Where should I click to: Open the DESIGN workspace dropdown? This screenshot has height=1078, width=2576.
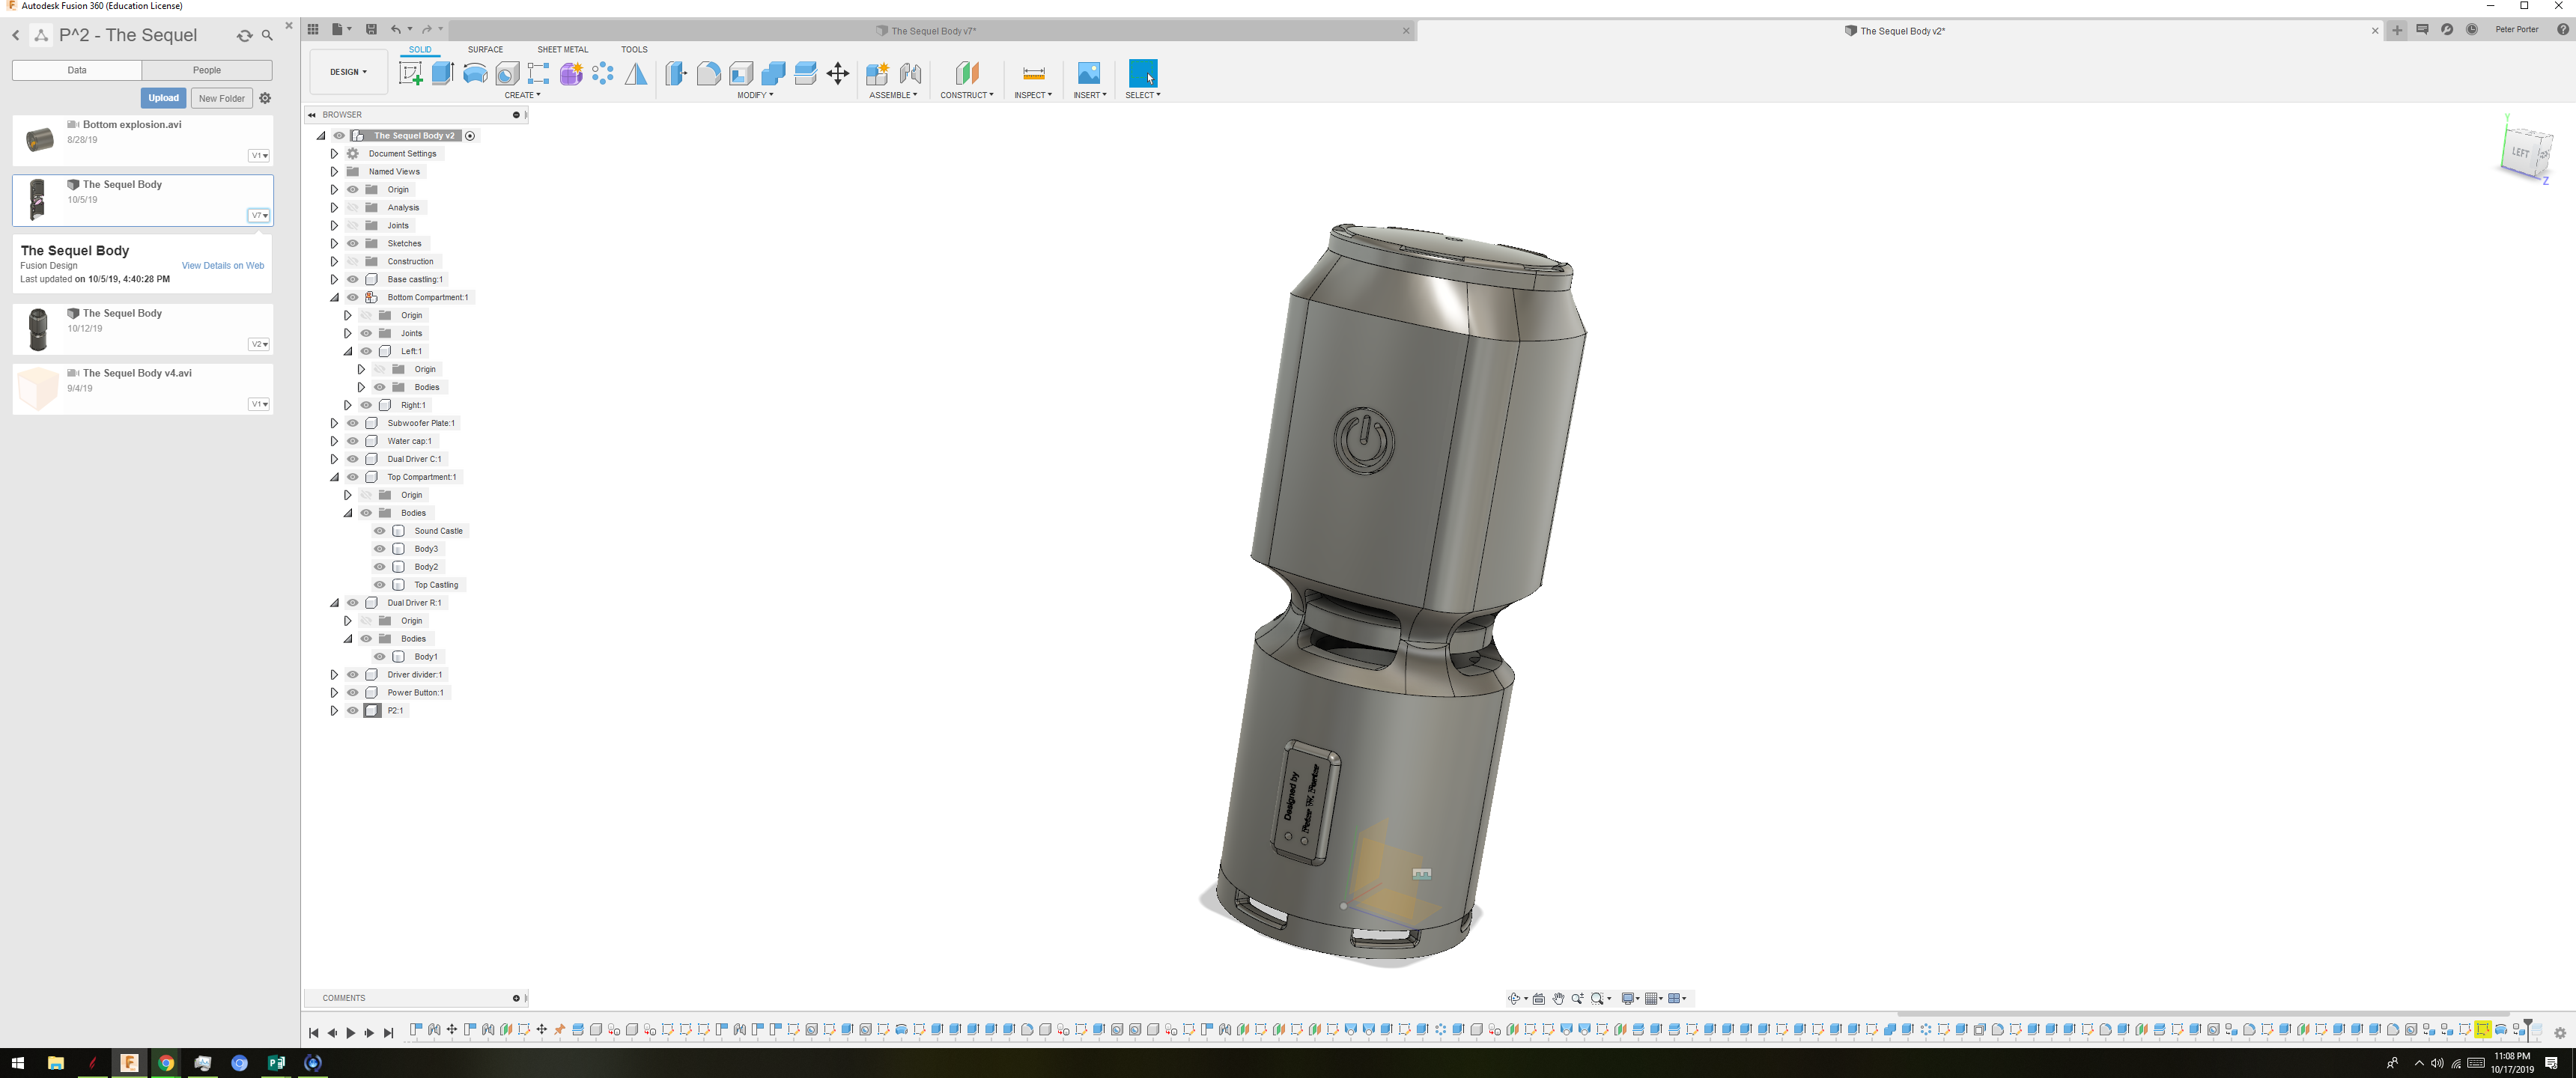(348, 72)
